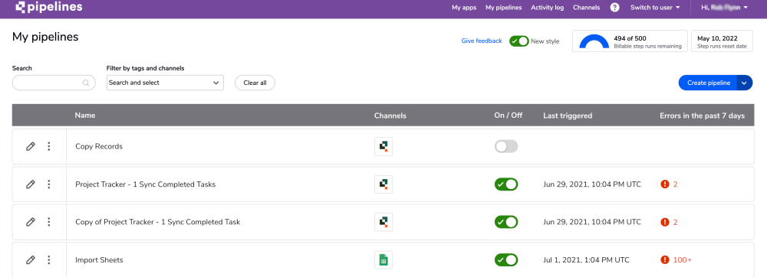Click the error icon on the Import Sheets row
767x277 pixels.
tap(665, 260)
